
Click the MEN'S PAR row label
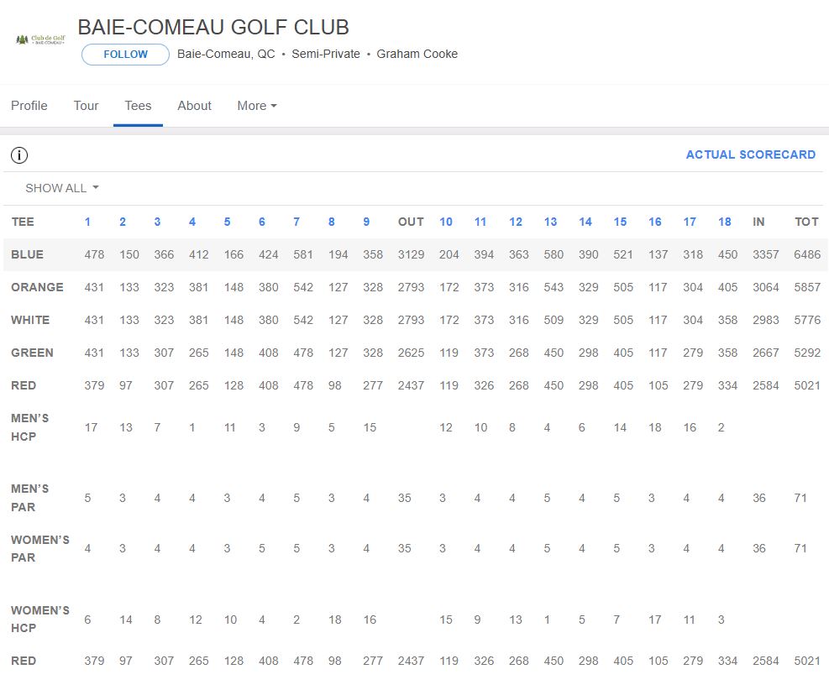30,498
